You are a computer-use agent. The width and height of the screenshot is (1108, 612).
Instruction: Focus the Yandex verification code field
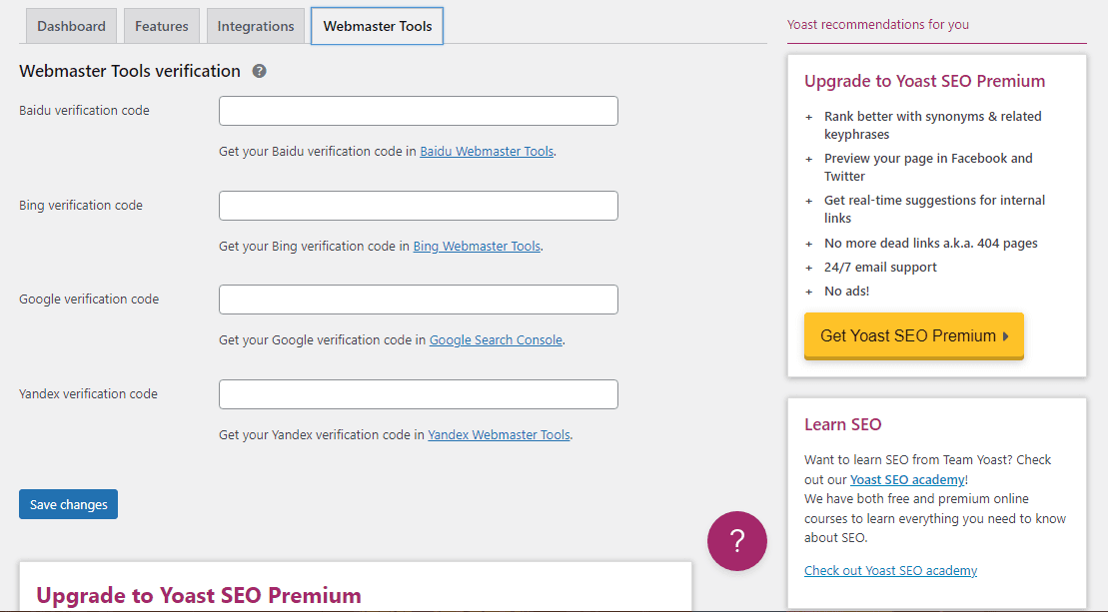419,394
